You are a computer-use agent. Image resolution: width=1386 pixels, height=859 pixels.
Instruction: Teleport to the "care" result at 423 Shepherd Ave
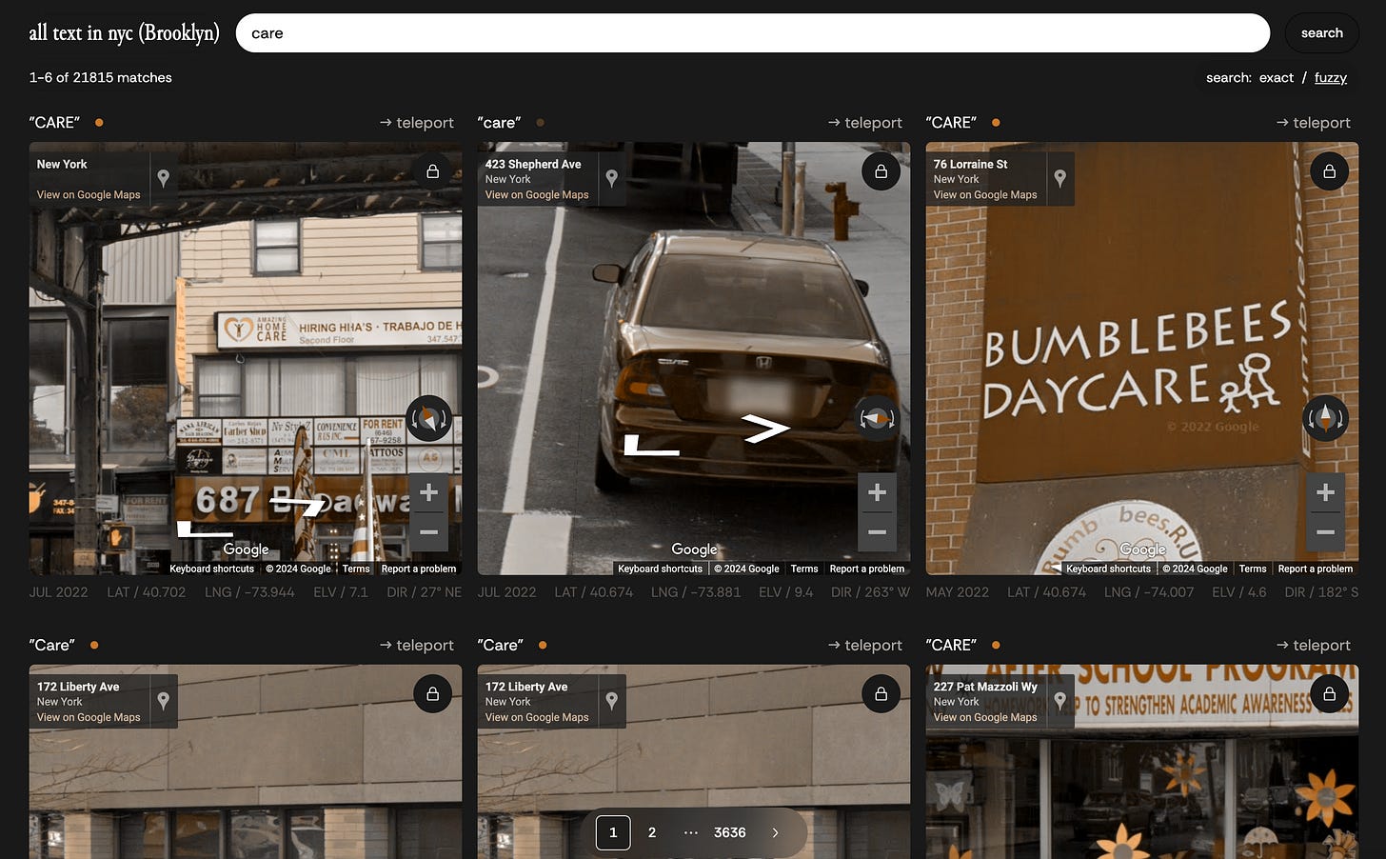865,123
